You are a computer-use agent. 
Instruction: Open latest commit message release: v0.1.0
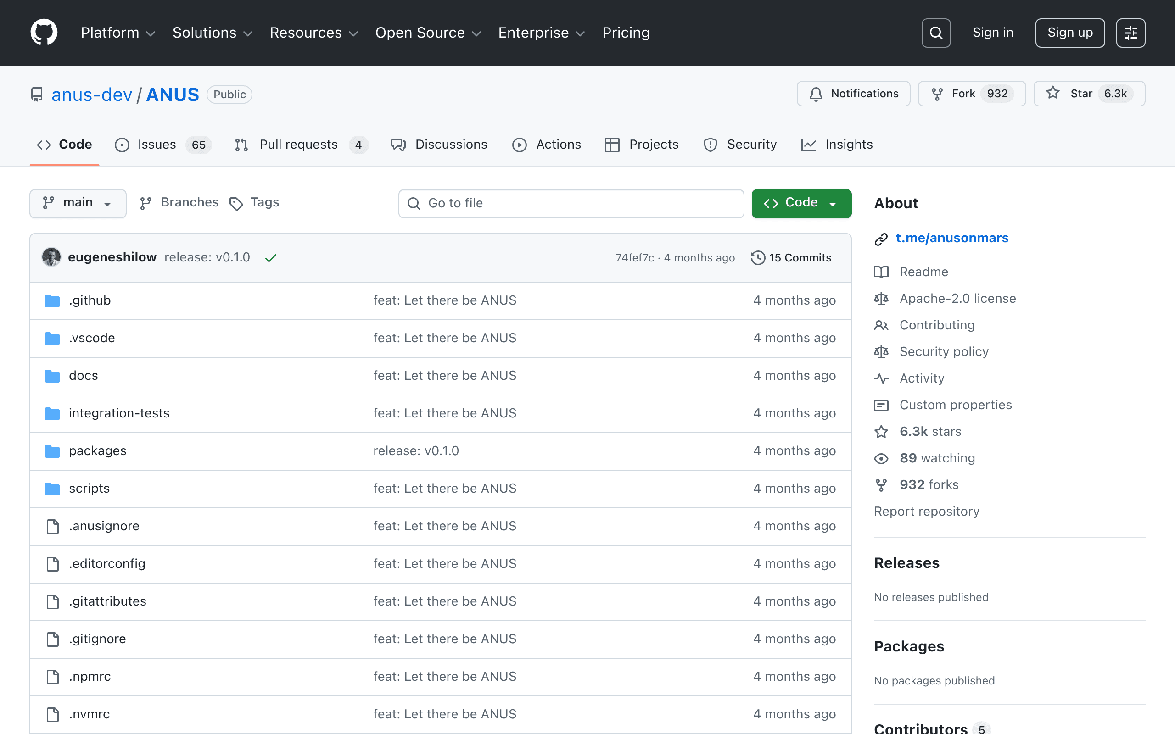point(207,257)
